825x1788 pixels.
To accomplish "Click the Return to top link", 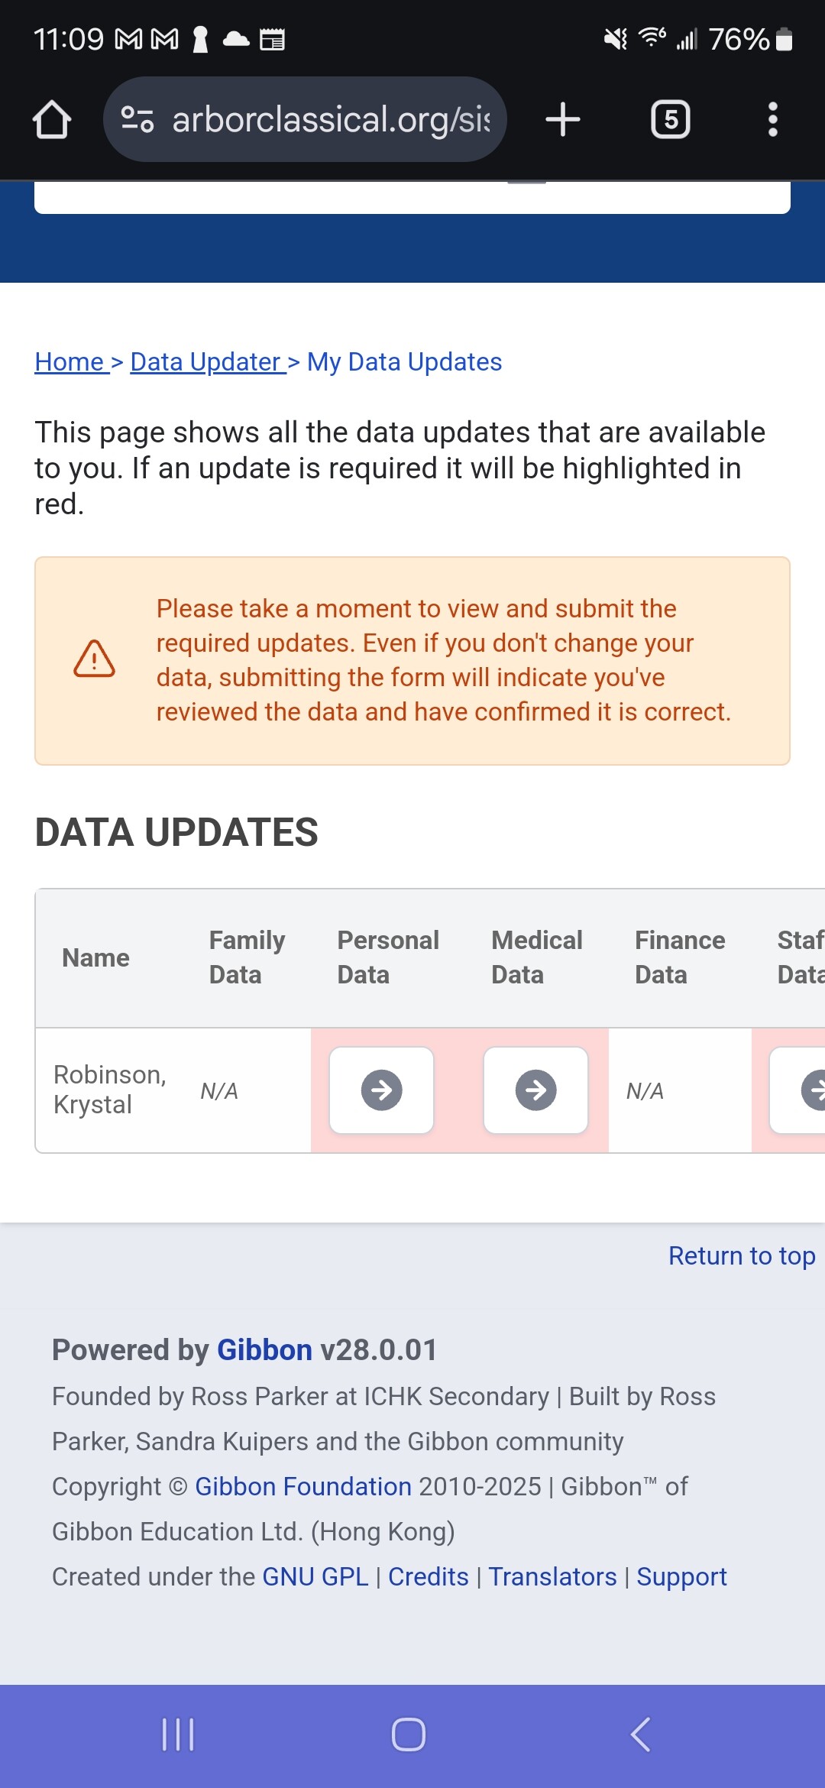I will click(x=742, y=1255).
